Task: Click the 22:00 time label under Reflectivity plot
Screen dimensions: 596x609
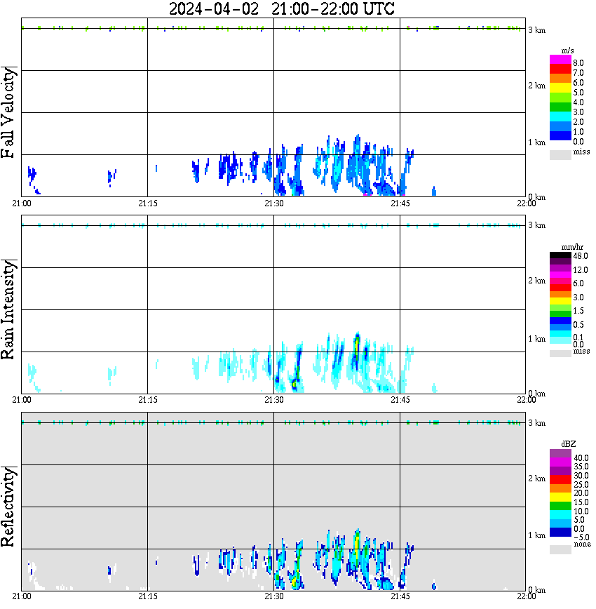Action: [526, 596]
